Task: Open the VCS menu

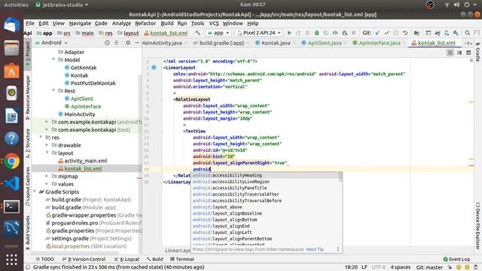Action: (x=214, y=23)
